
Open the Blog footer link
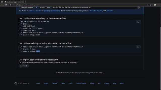click(114, 83)
